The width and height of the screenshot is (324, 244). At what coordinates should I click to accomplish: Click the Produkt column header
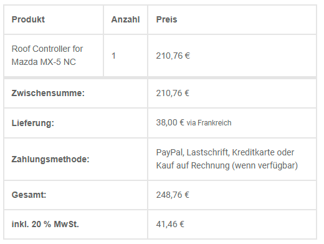(x=28, y=19)
